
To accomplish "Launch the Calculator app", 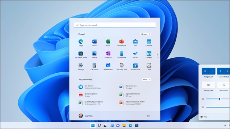I will coord(94,67).
